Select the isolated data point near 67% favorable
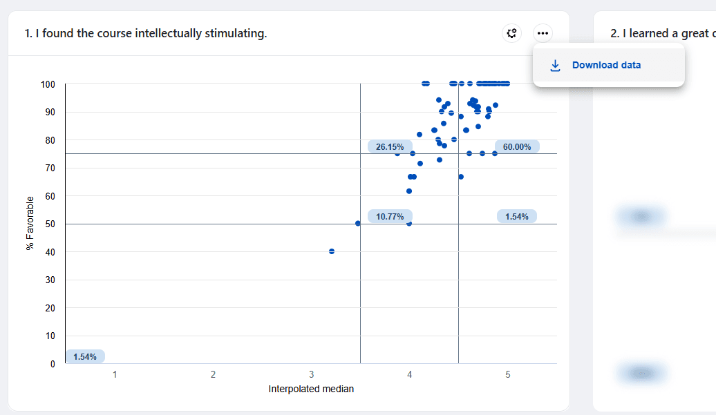 460,177
